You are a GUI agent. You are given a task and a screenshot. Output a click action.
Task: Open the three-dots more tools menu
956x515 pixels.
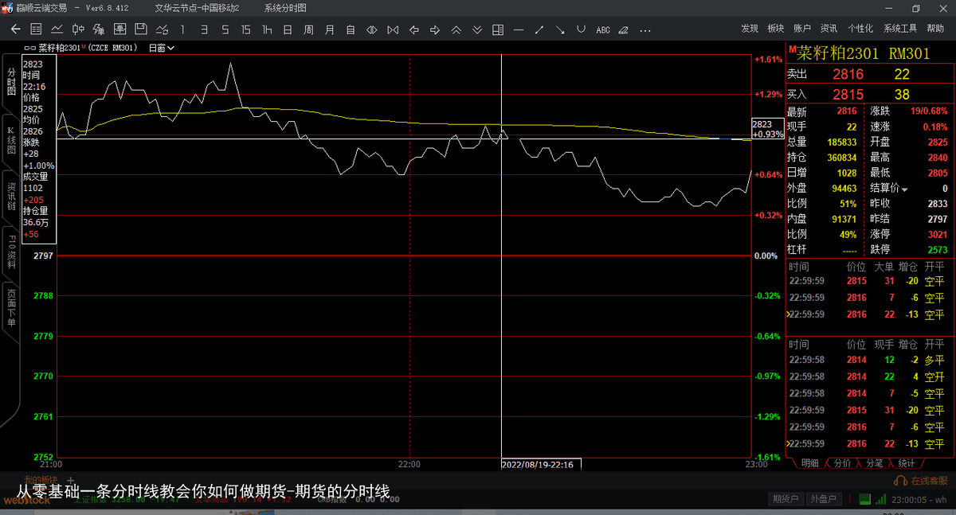click(x=645, y=29)
